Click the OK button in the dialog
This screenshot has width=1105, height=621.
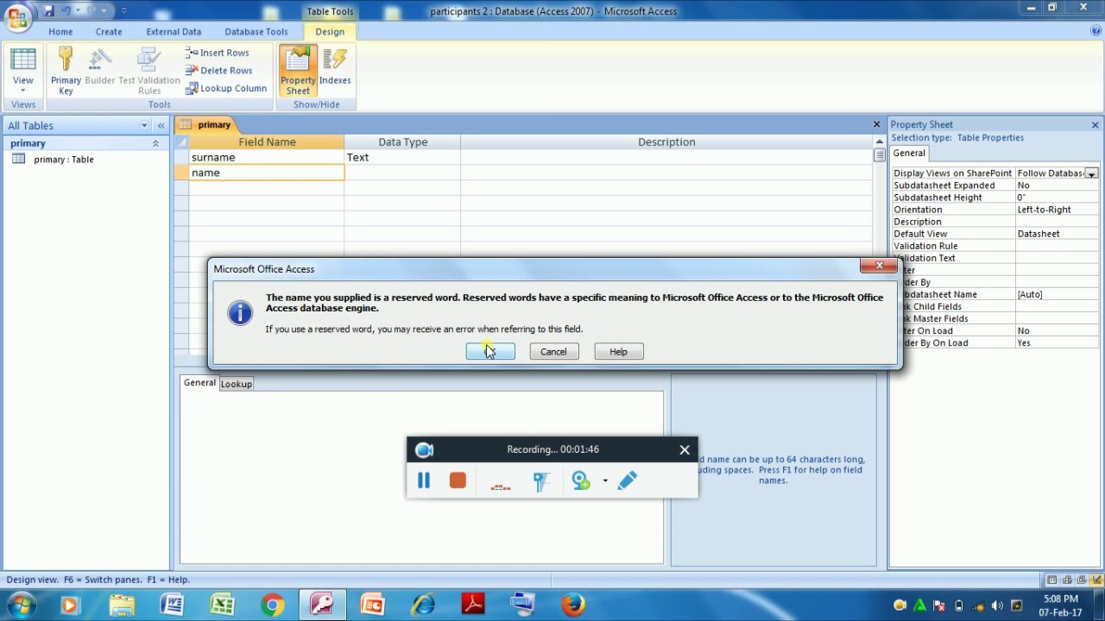pyautogui.click(x=490, y=352)
